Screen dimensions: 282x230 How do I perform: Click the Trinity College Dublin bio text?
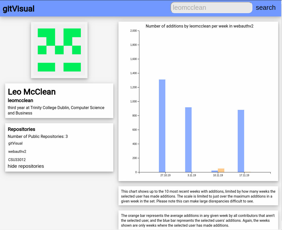(x=56, y=110)
